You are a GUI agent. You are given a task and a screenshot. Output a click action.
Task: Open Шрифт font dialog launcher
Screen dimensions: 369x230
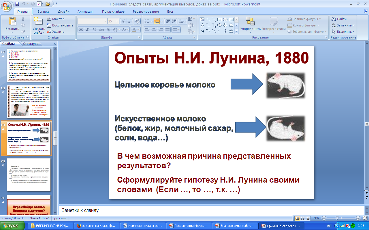tap(139, 37)
